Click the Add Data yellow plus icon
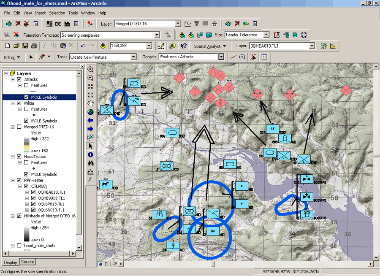 (103, 46)
